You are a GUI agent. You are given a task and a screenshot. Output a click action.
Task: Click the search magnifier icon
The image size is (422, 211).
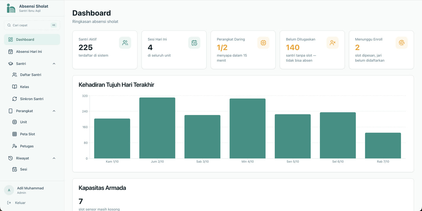coord(9,25)
